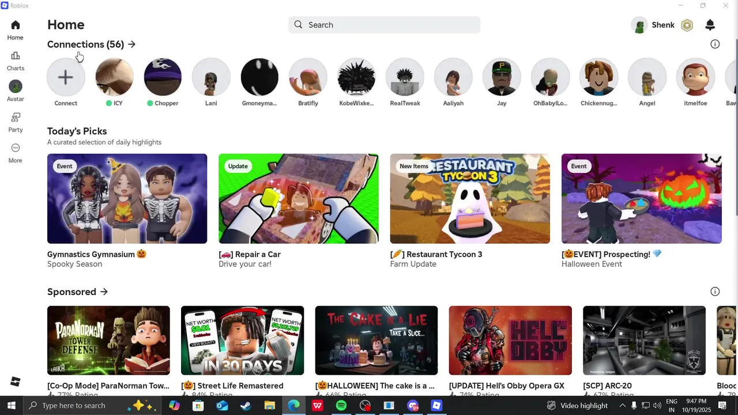Open the More sidebar menu
738x415 pixels.
(16, 148)
